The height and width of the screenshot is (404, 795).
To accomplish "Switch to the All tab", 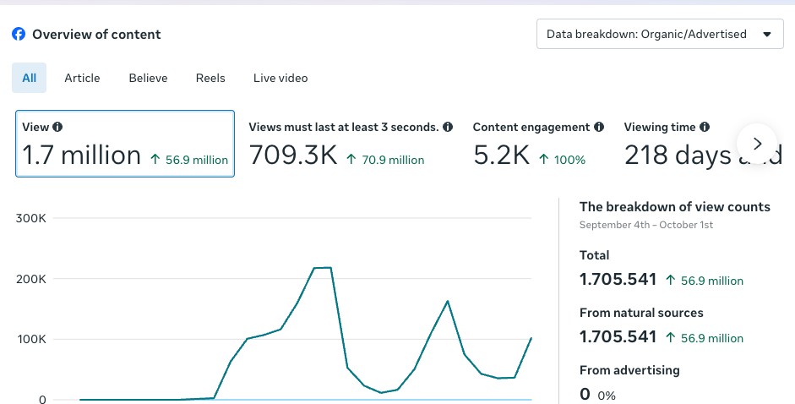I will (29, 78).
